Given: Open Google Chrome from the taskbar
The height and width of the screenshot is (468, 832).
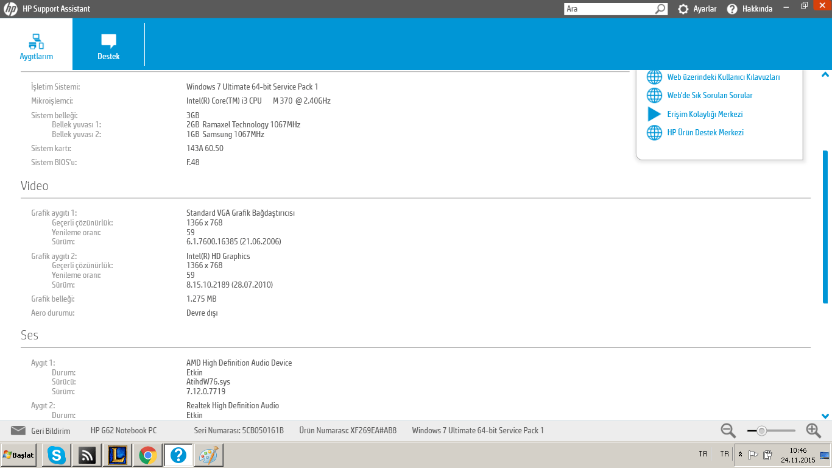Looking at the screenshot, I should [147, 455].
